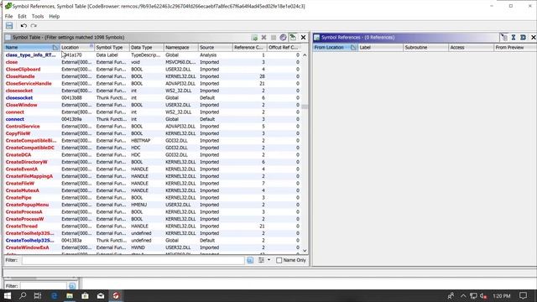Click the Symbol Table panel title icon
This screenshot has width=537, height=302.
pos(8,37)
